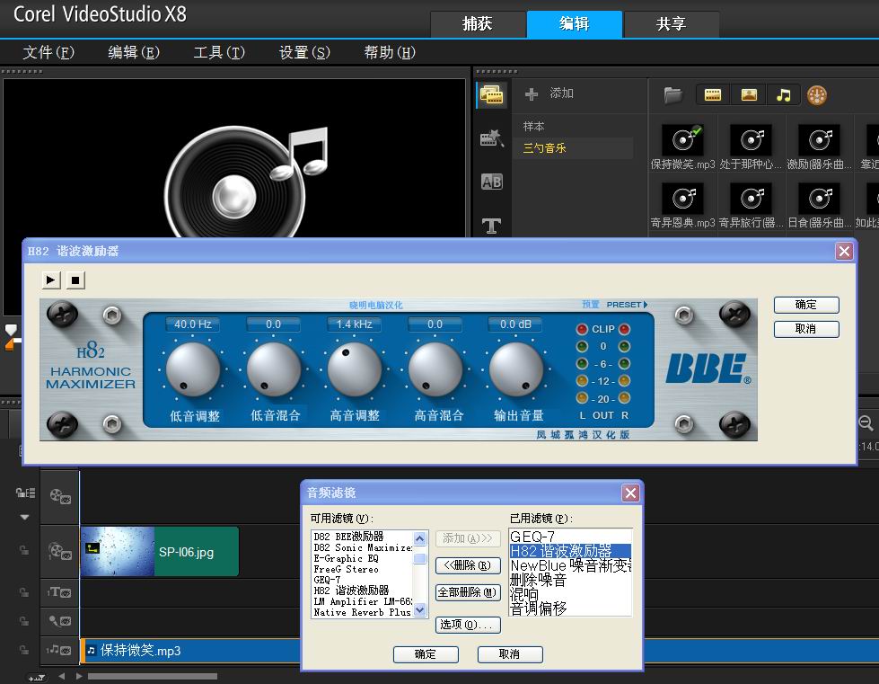The image size is (879, 684).
Task: Cancel the H82 dialog with 取消
Action: (x=806, y=329)
